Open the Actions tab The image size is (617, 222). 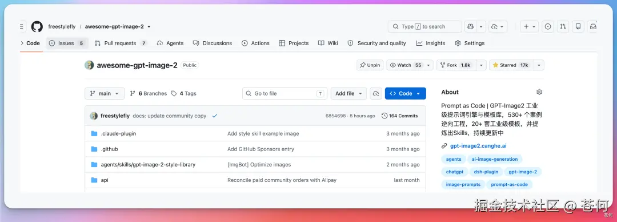coord(256,43)
